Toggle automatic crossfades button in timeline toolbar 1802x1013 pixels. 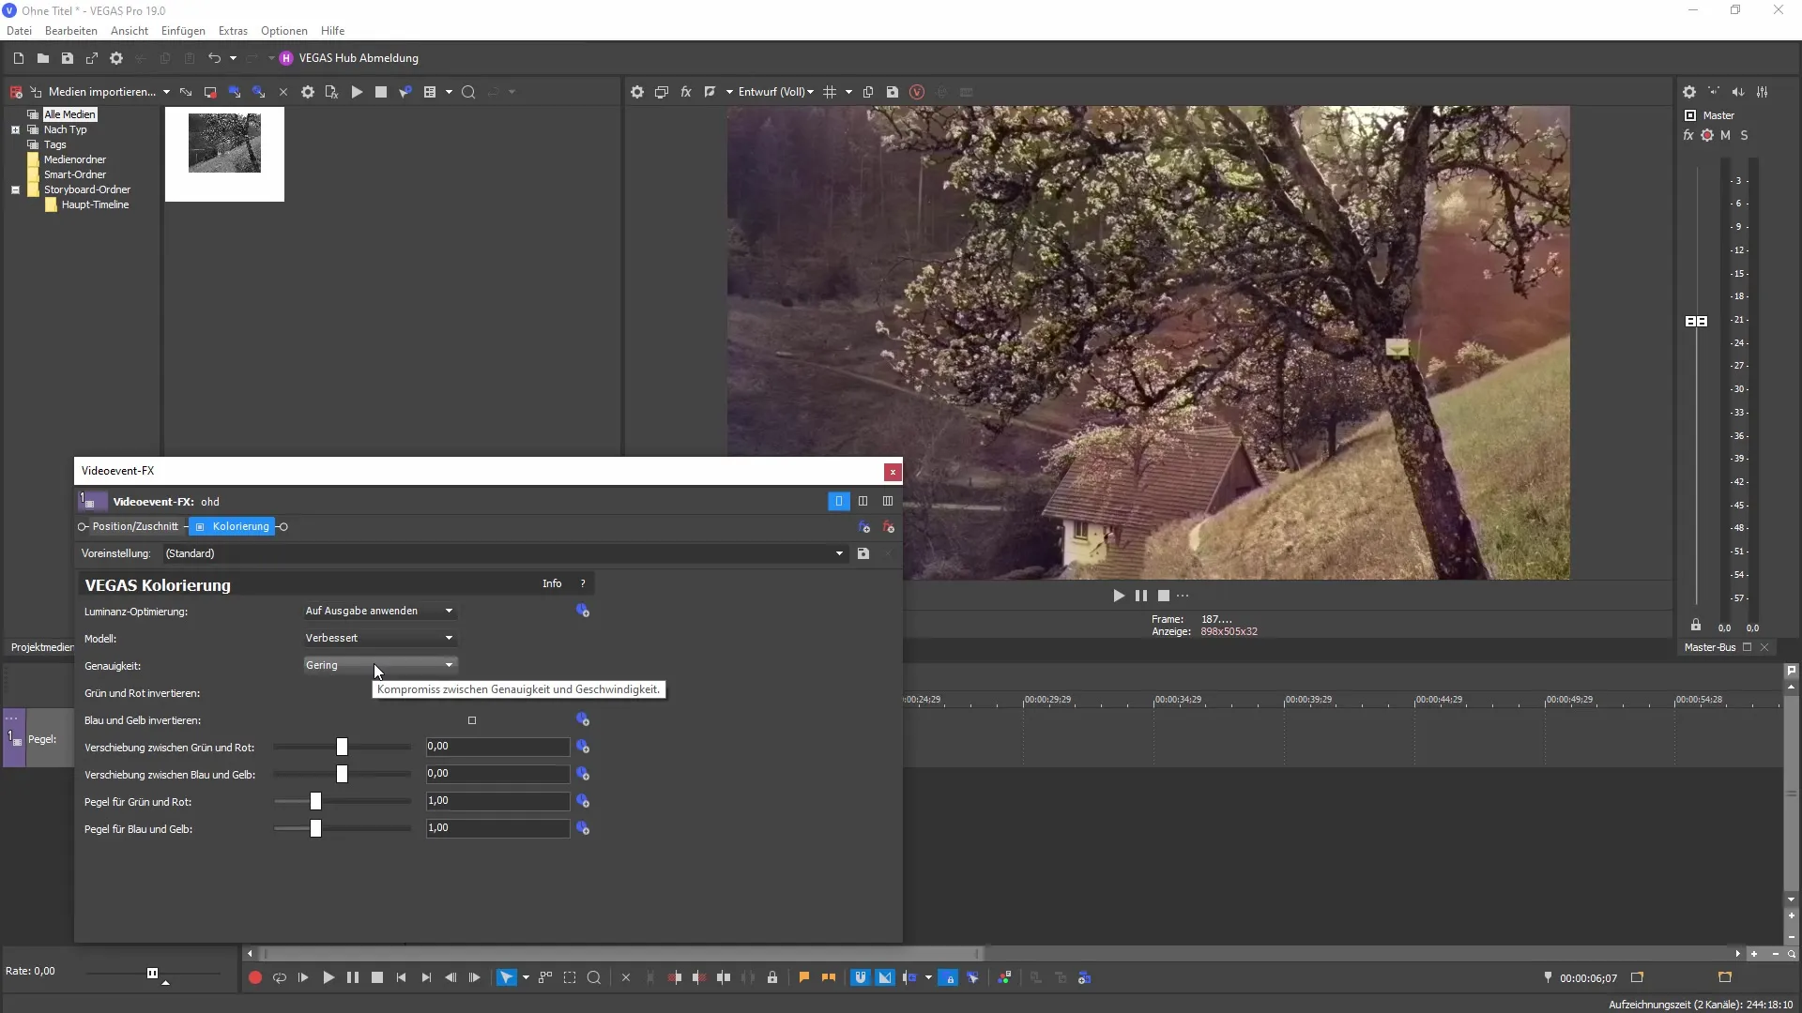pos(885,977)
